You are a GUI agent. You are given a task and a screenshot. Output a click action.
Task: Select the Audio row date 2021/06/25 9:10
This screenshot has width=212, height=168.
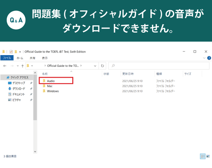click(x=132, y=81)
